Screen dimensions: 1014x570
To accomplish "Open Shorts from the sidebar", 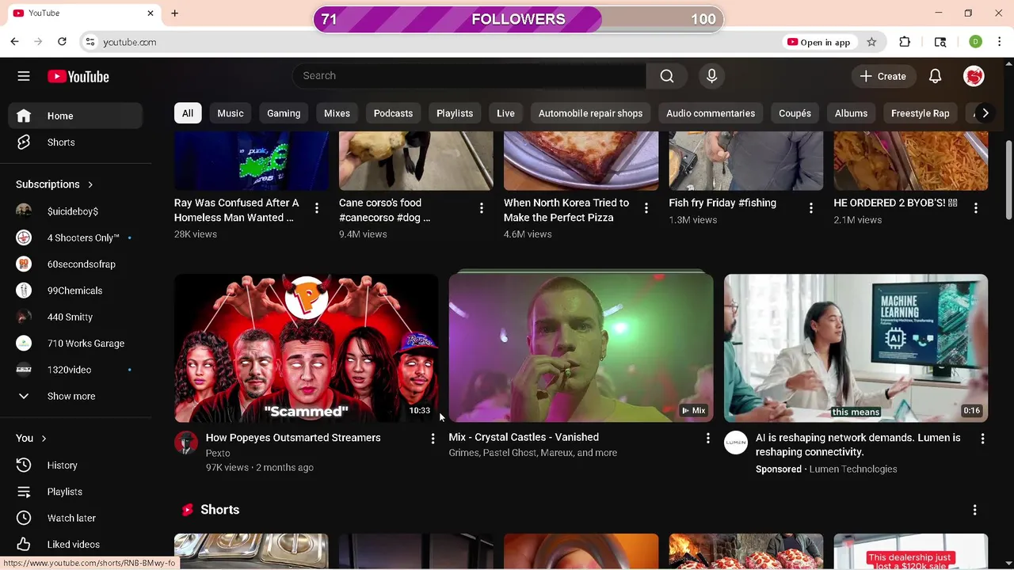I will click(x=75, y=142).
